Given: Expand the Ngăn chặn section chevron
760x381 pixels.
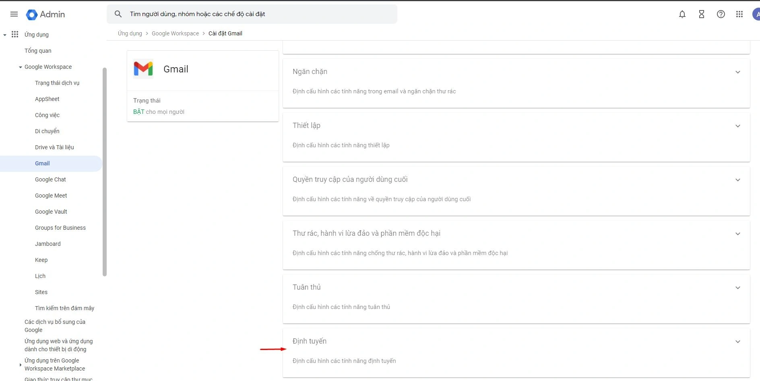Looking at the screenshot, I should 738,72.
